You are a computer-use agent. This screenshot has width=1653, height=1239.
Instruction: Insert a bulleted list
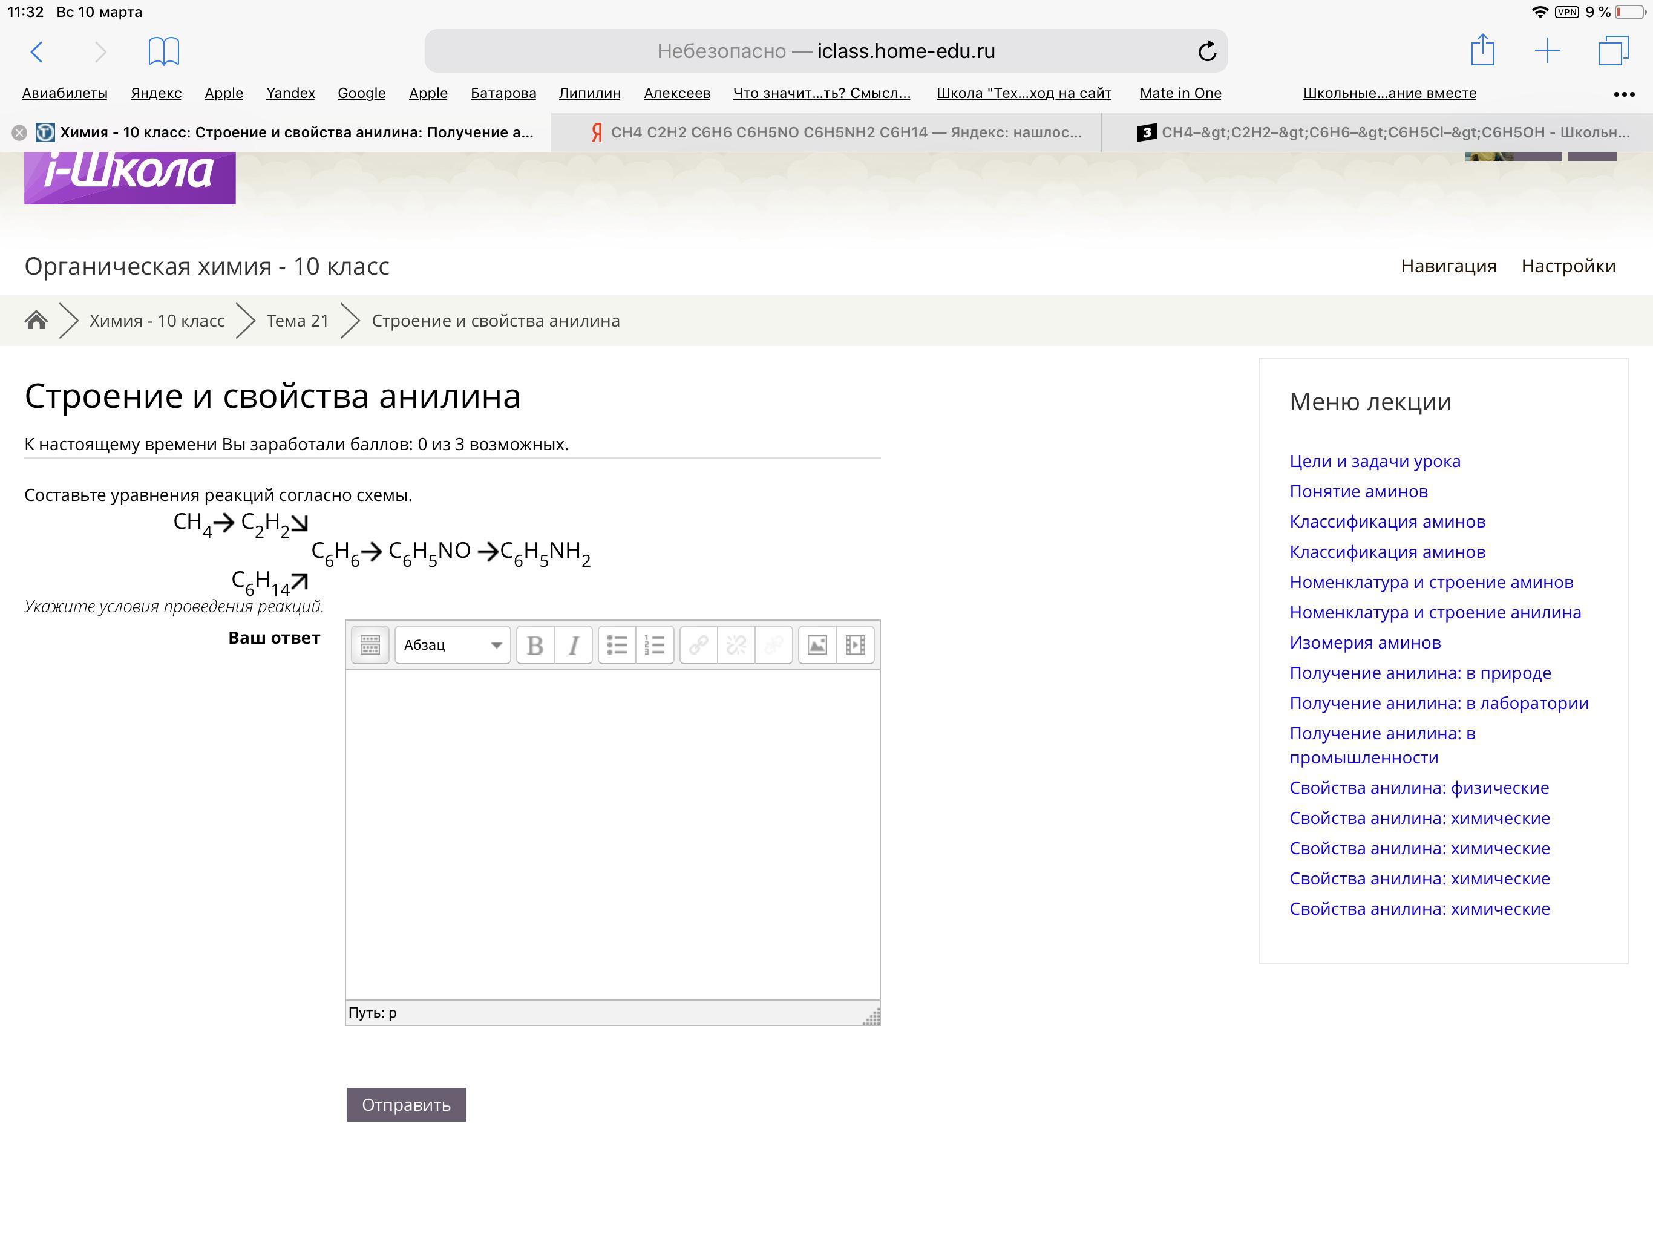click(617, 645)
